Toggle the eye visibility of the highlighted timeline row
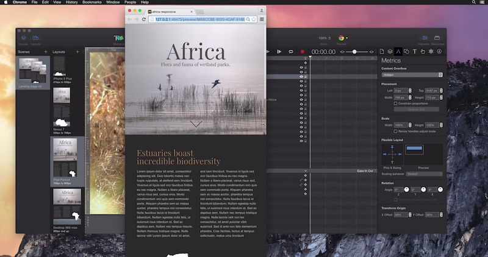 pyautogui.click(x=301, y=77)
